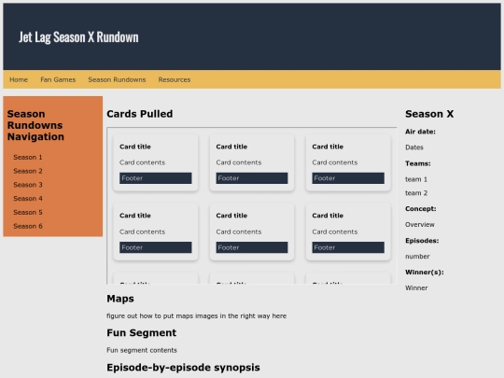Viewport: 504px width, 378px height.
Task: Click the Maps section heading
Action: click(x=120, y=299)
